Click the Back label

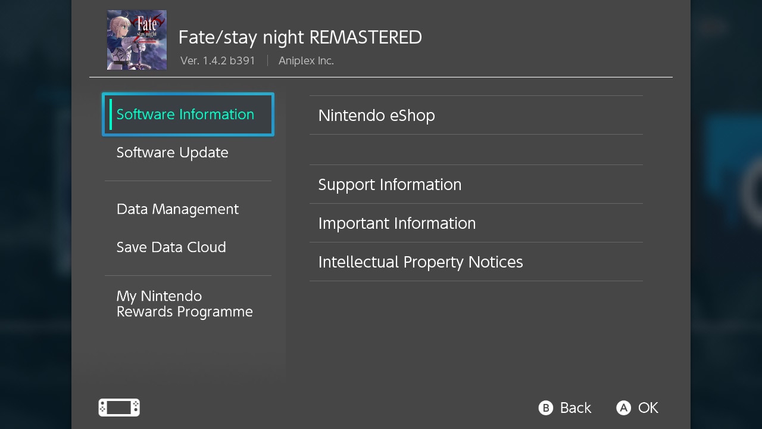(x=576, y=408)
